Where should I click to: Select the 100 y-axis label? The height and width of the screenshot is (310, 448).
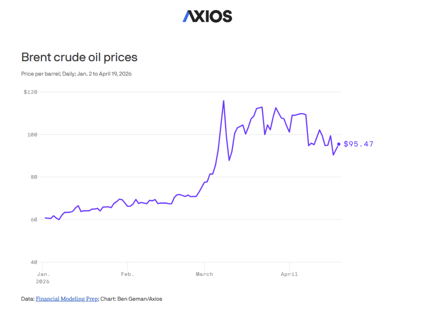pyautogui.click(x=32, y=134)
